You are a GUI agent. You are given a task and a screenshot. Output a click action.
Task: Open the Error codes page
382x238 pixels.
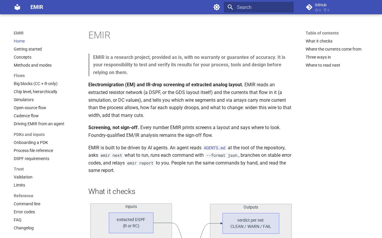click(24, 212)
